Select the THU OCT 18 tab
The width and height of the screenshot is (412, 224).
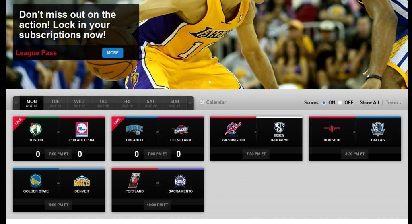[x=103, y=103]
